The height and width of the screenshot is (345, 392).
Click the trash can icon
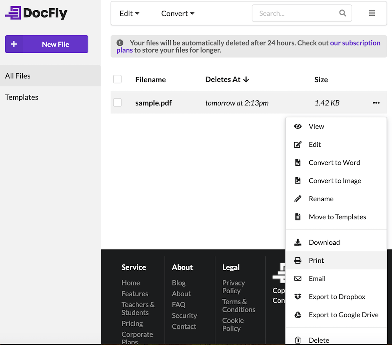[298, 340]
